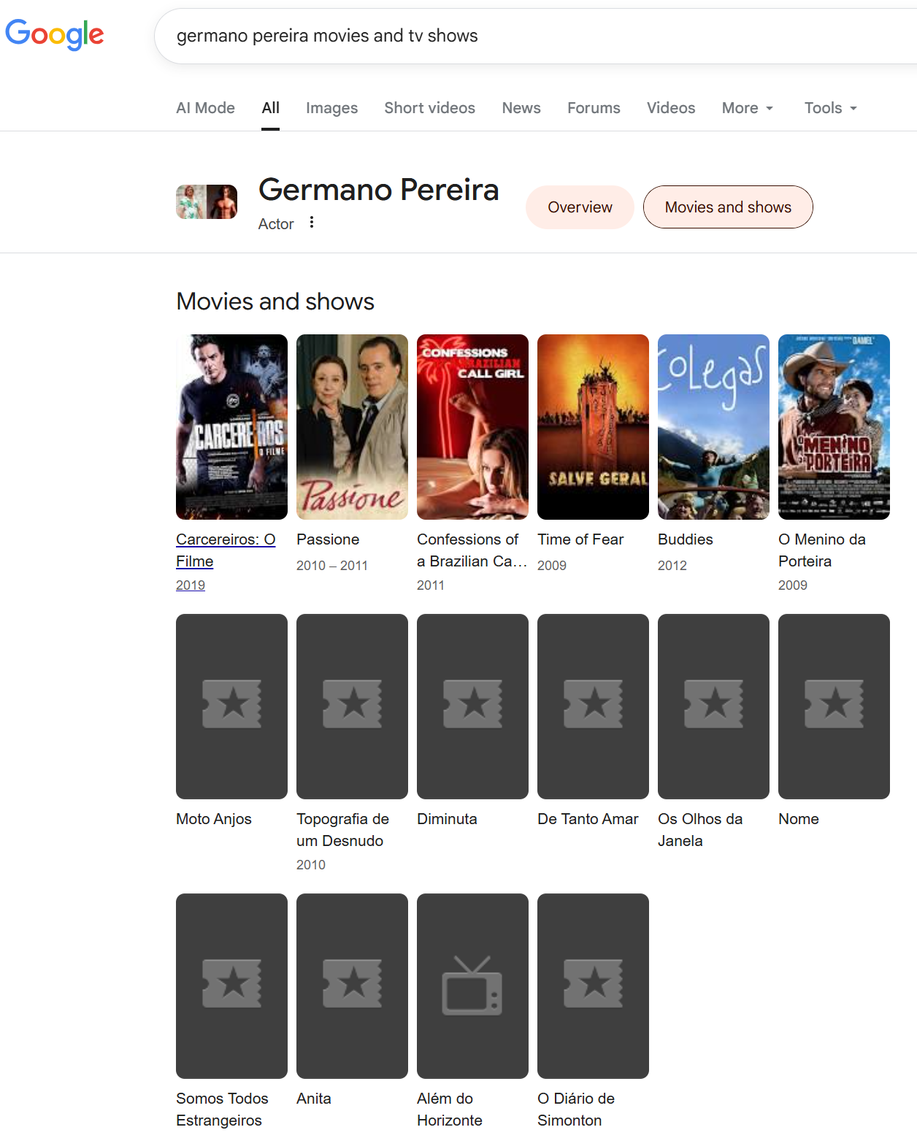Viewport: 917px width, 1138px height.
Task: Click the Time of Fear title
Action: pyautogui.click(x=580, y=539)
